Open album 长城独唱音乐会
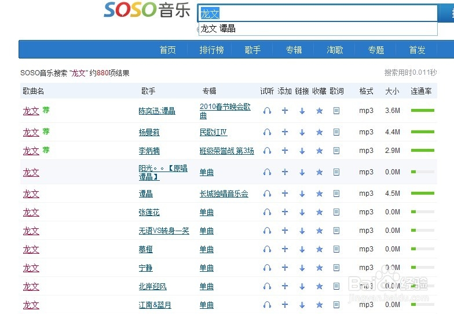The height and width of the screenshot is (314, 454). pos(224,193)
